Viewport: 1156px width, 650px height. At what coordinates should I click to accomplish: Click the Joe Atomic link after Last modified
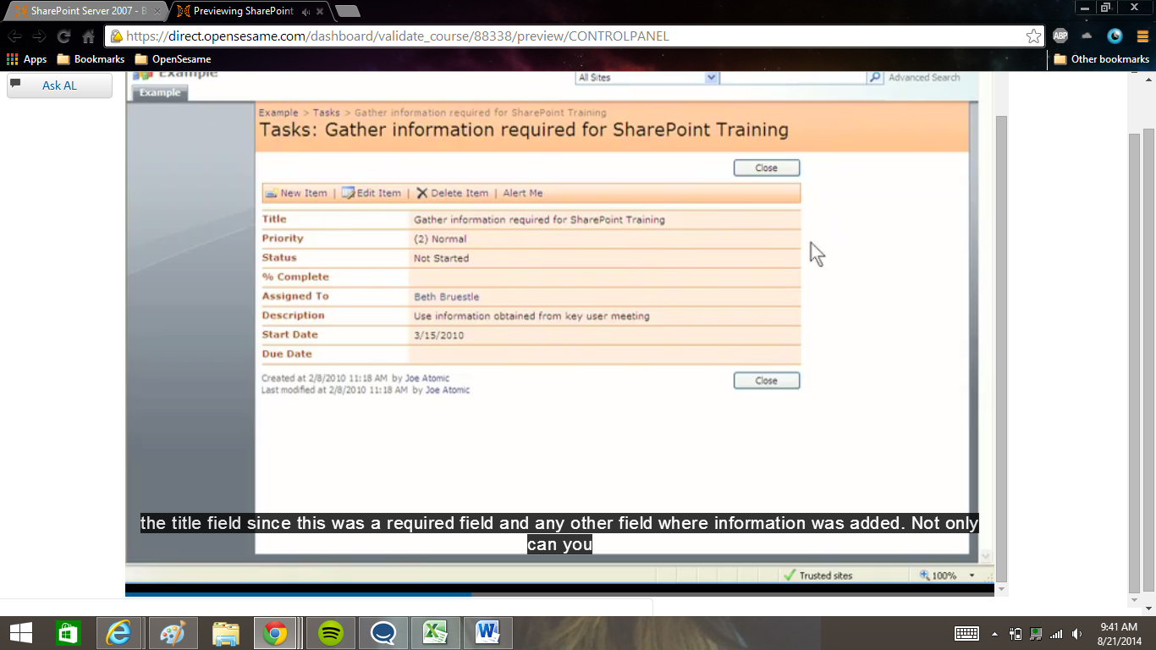448,390
